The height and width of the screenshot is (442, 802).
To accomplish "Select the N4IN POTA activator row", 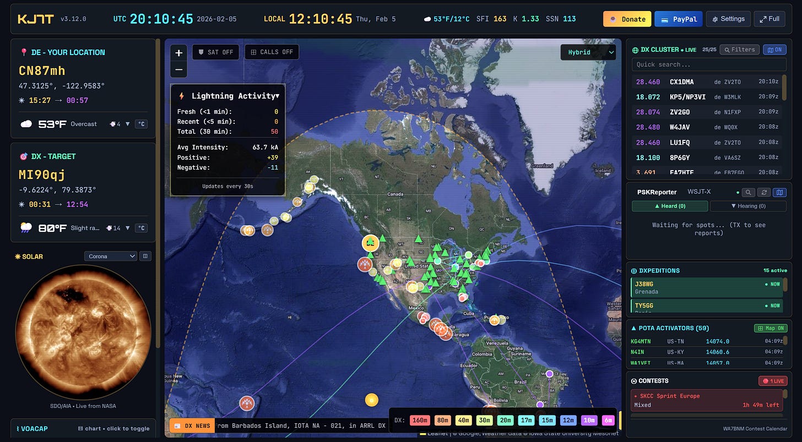I will (707, 352).
